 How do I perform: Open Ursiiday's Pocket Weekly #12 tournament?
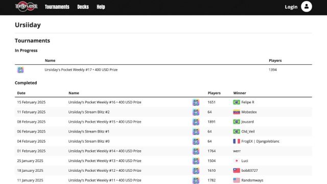point(105,171)
